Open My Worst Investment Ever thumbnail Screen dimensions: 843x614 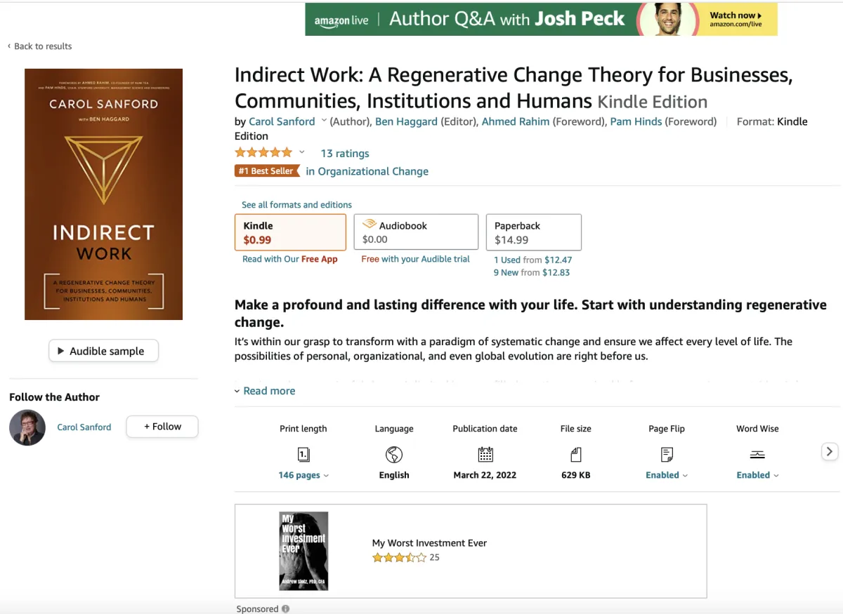point(303,551)
